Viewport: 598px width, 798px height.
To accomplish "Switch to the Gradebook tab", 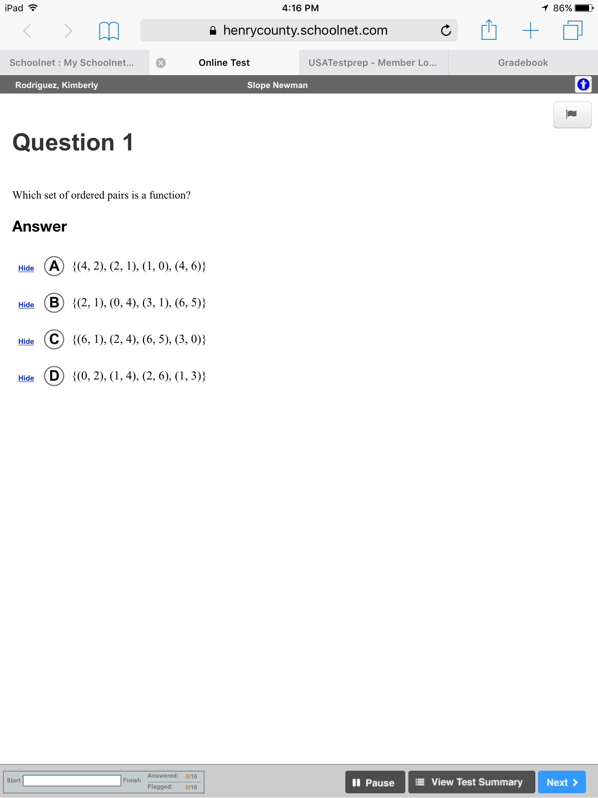I will click(x=523, y=63).
